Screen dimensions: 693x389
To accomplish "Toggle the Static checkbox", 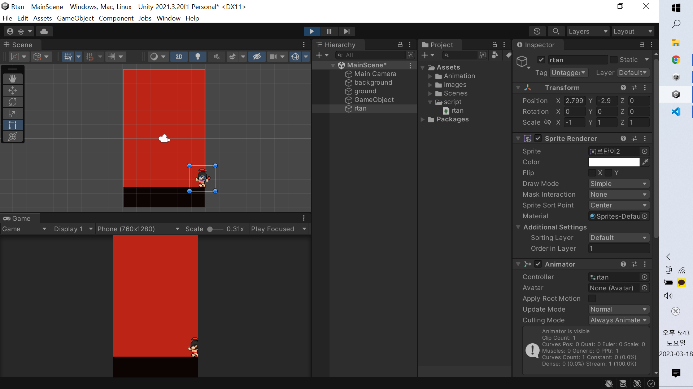I will tap(614, 60).
